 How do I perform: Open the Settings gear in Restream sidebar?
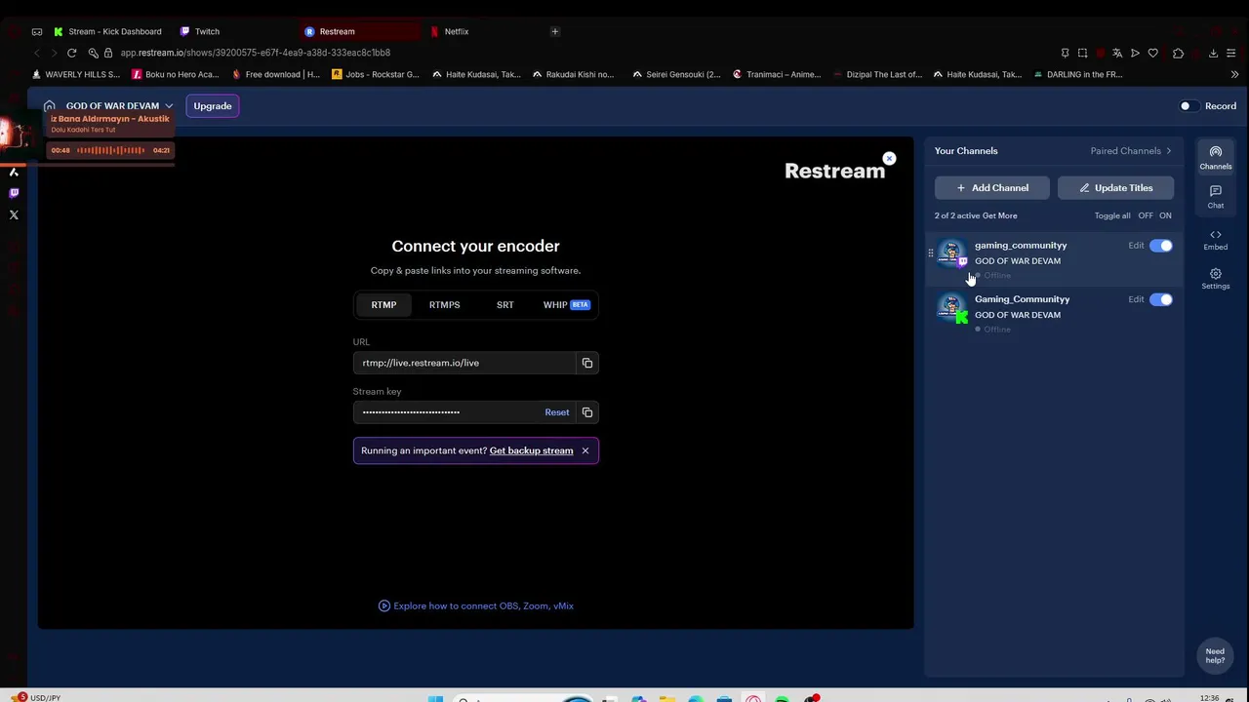[1215, 279]
